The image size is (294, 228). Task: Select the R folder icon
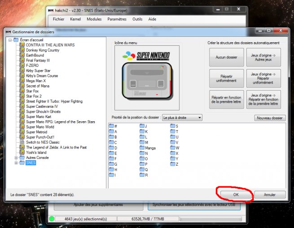pyautogui.click(x=142, y=175)
